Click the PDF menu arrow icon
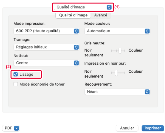Screen dimensions: 165x133 click(17, 128)
